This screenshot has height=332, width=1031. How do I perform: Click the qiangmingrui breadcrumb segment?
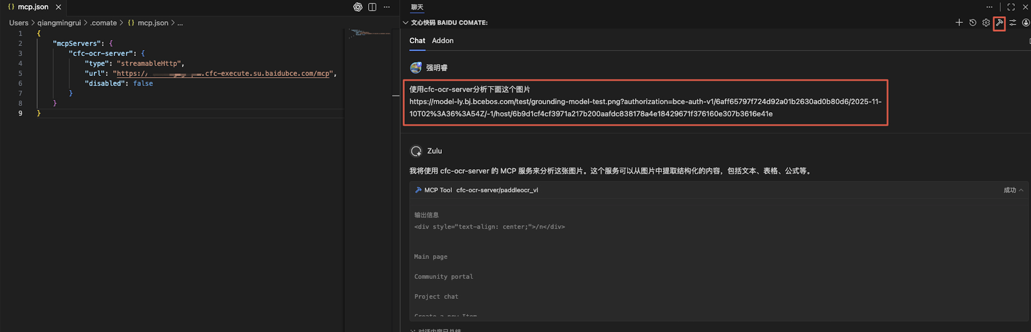click(x=59, y=23)
